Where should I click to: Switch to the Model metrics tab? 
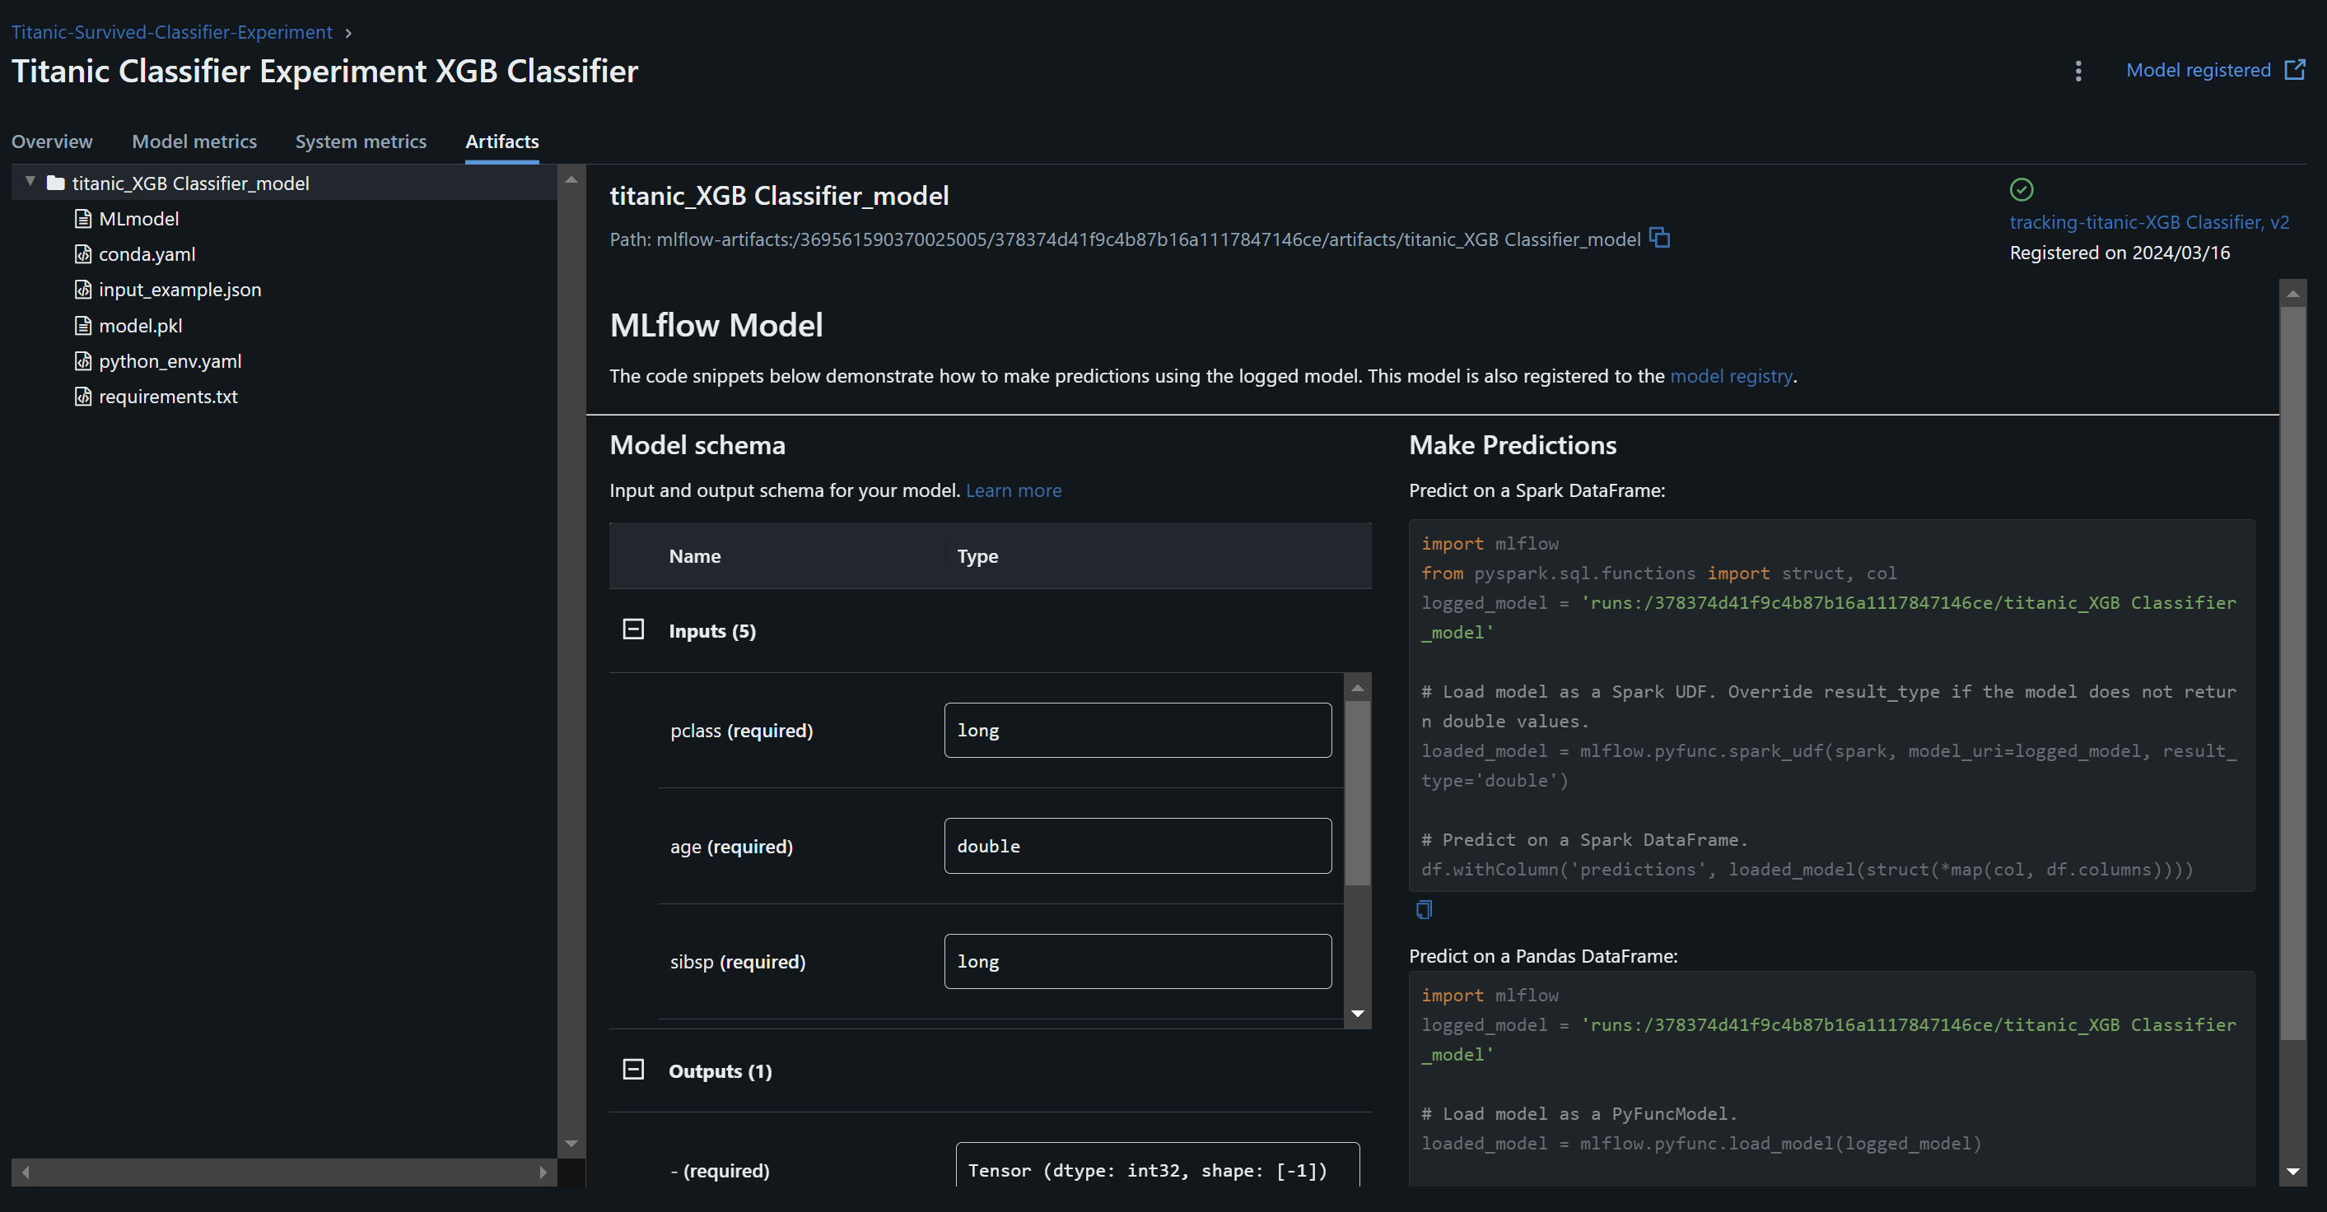194,142
